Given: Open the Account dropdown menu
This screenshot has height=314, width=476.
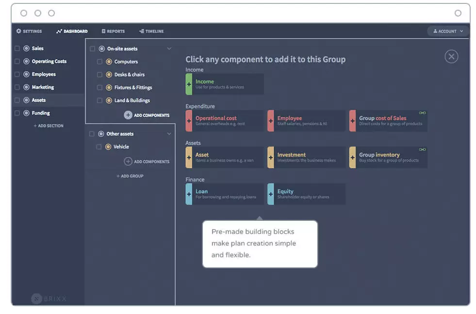Looking at the screenshot, I should [447, 31].
